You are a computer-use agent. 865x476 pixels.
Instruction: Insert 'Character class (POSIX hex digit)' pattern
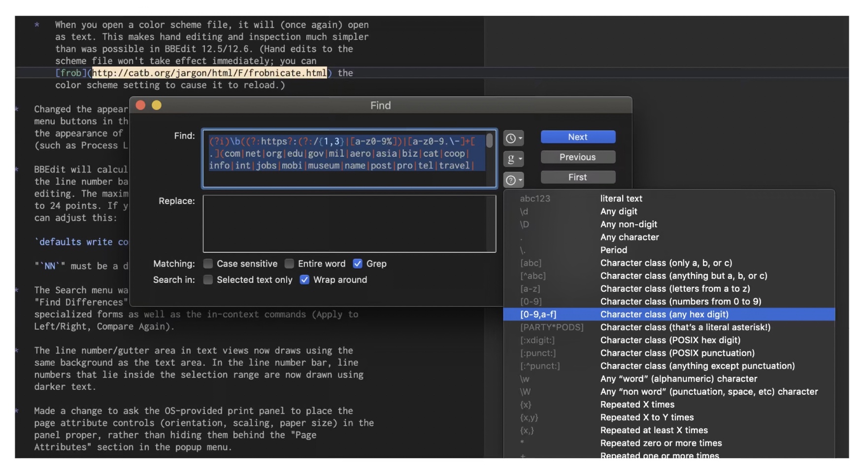point(669,340)
